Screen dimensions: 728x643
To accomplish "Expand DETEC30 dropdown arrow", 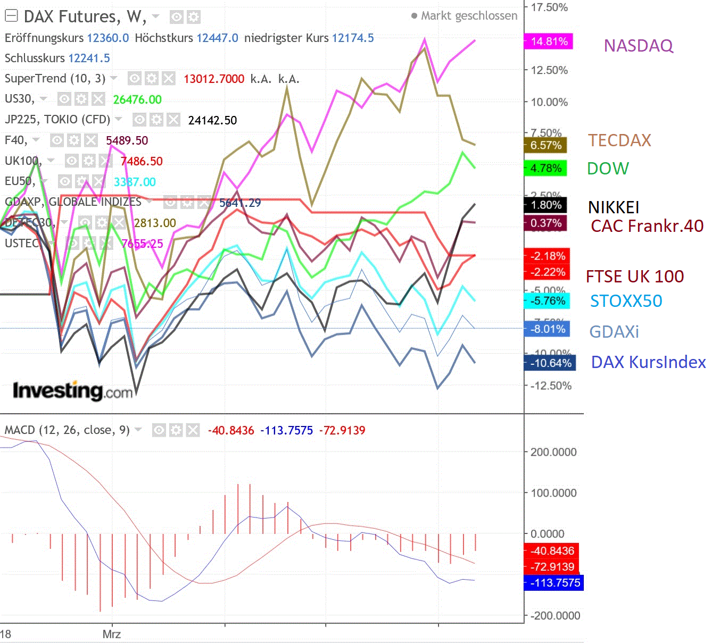I will [x=64, y=222].
